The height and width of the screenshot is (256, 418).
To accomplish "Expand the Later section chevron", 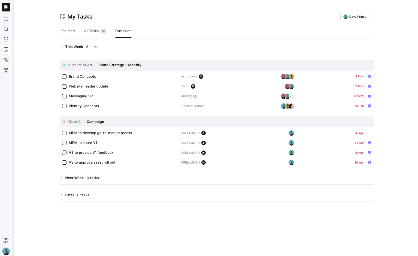I will coord(62,195).
